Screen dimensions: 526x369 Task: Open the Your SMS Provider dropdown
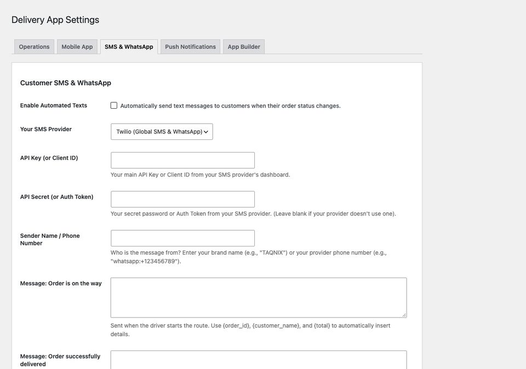[x=162, y=132]
